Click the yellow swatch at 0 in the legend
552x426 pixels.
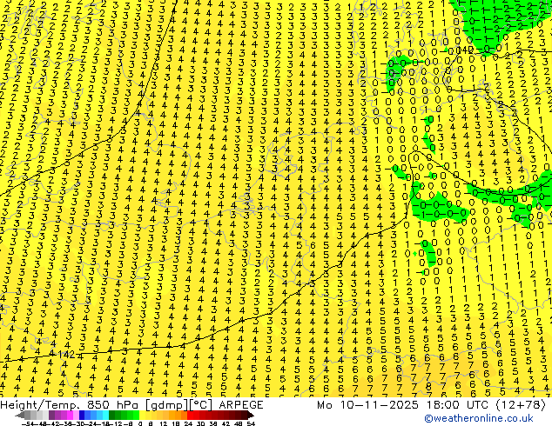(x=142, y=416)
